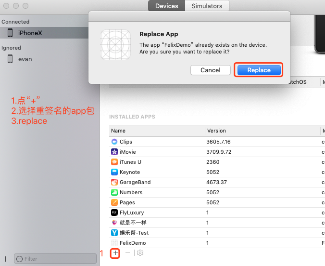Image resolution: width=325 pixels, height=266 pixels.
Task: Click the iPhoneX device icon
Action: click(x=10, y=33)
